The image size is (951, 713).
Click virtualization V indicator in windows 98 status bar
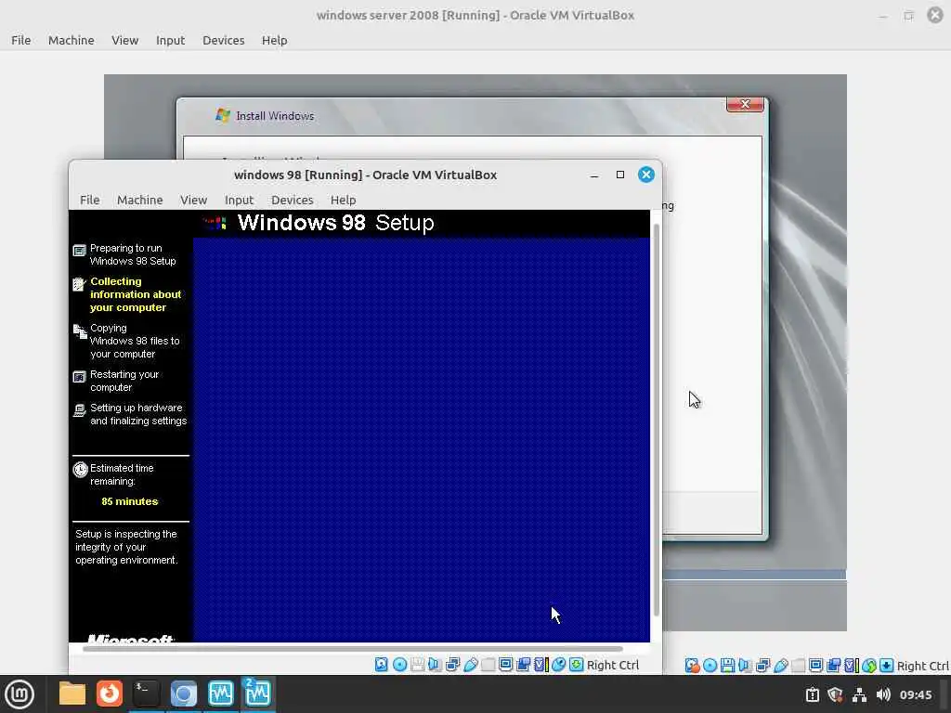541,665
